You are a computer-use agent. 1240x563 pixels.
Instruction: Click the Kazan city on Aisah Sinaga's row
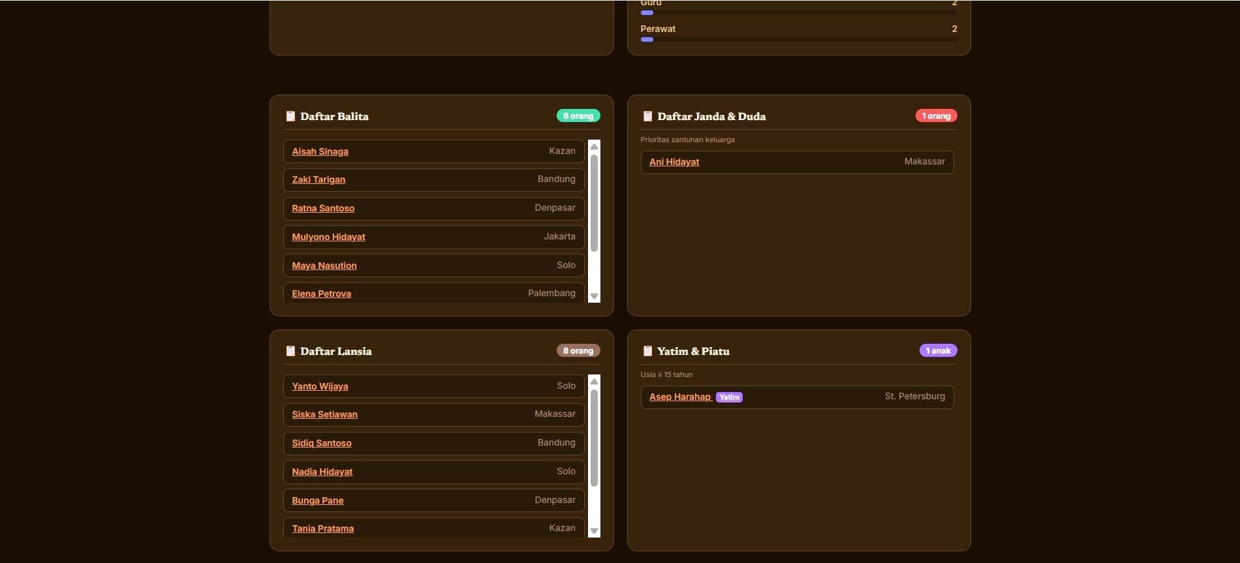point(562,151)
